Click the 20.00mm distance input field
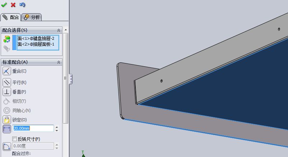The image size is (288, 157). 33,128
